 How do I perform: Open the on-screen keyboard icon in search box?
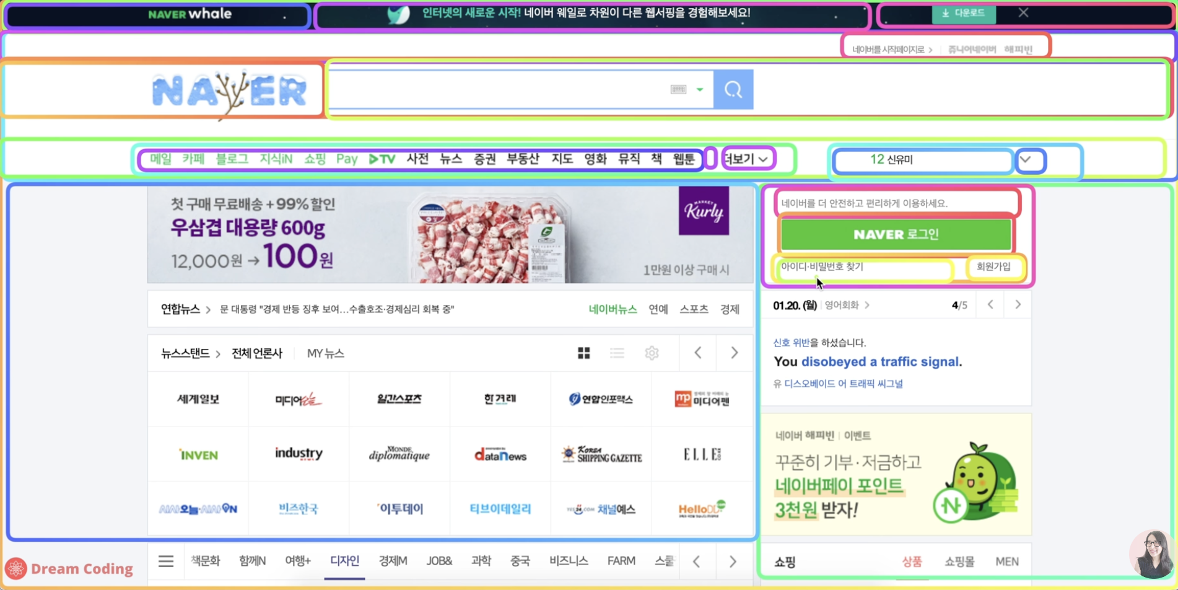(678, 89)
